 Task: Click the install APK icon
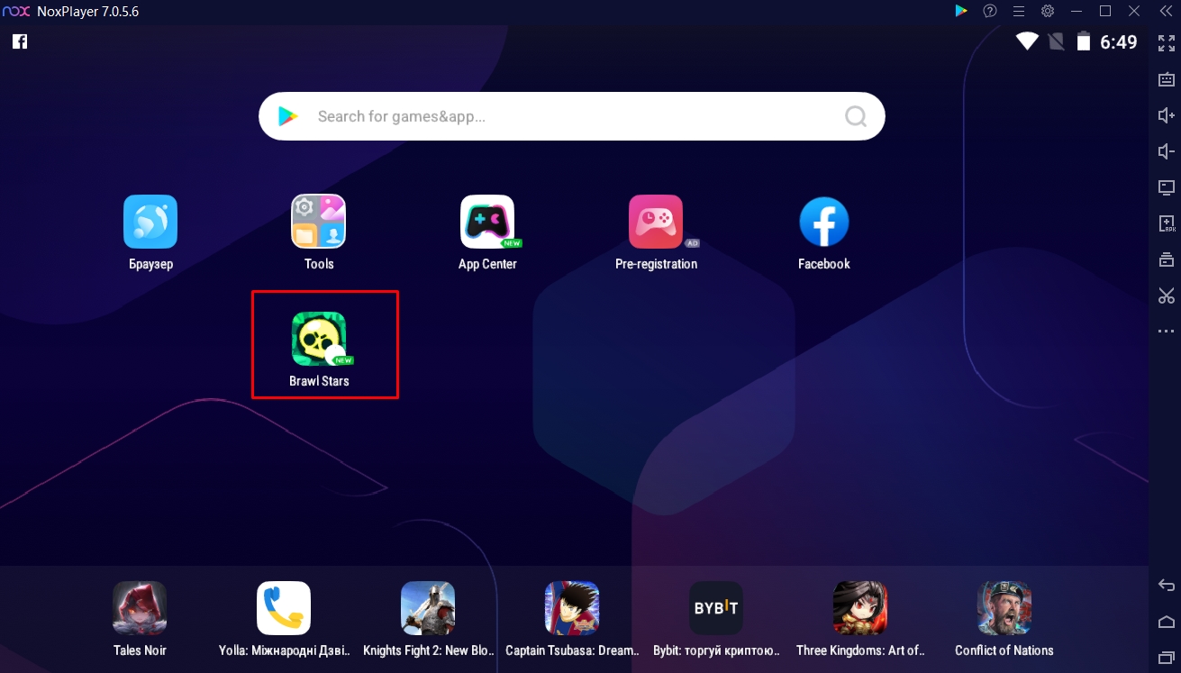[x=1166, y=223]
